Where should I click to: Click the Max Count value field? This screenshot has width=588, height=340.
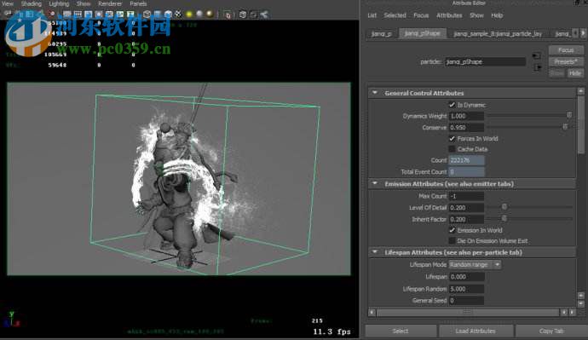466,196
